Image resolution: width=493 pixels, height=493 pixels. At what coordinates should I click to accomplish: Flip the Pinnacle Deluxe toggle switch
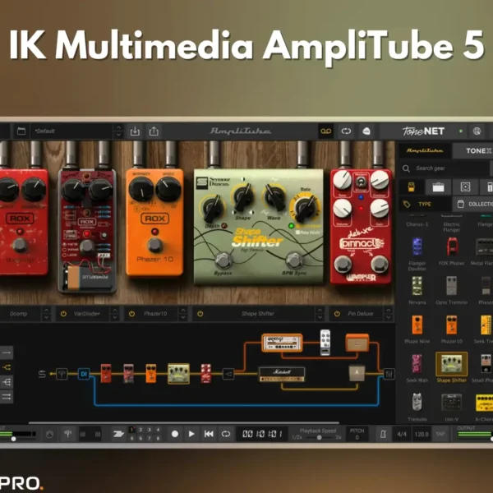[361, 182]
